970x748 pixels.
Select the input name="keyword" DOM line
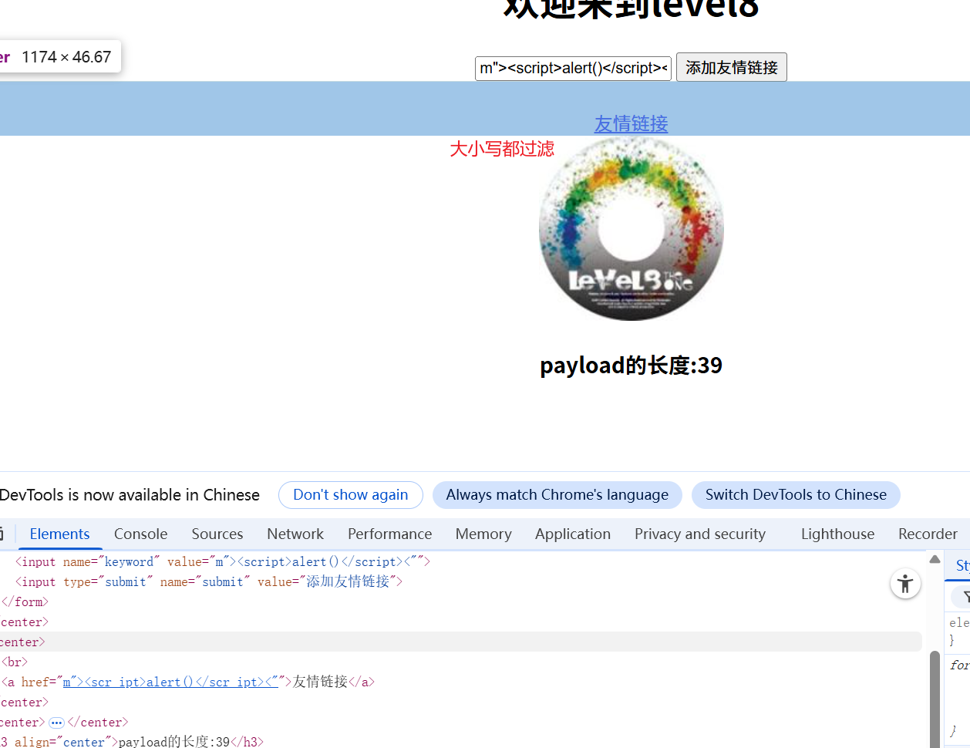point(223,561)
